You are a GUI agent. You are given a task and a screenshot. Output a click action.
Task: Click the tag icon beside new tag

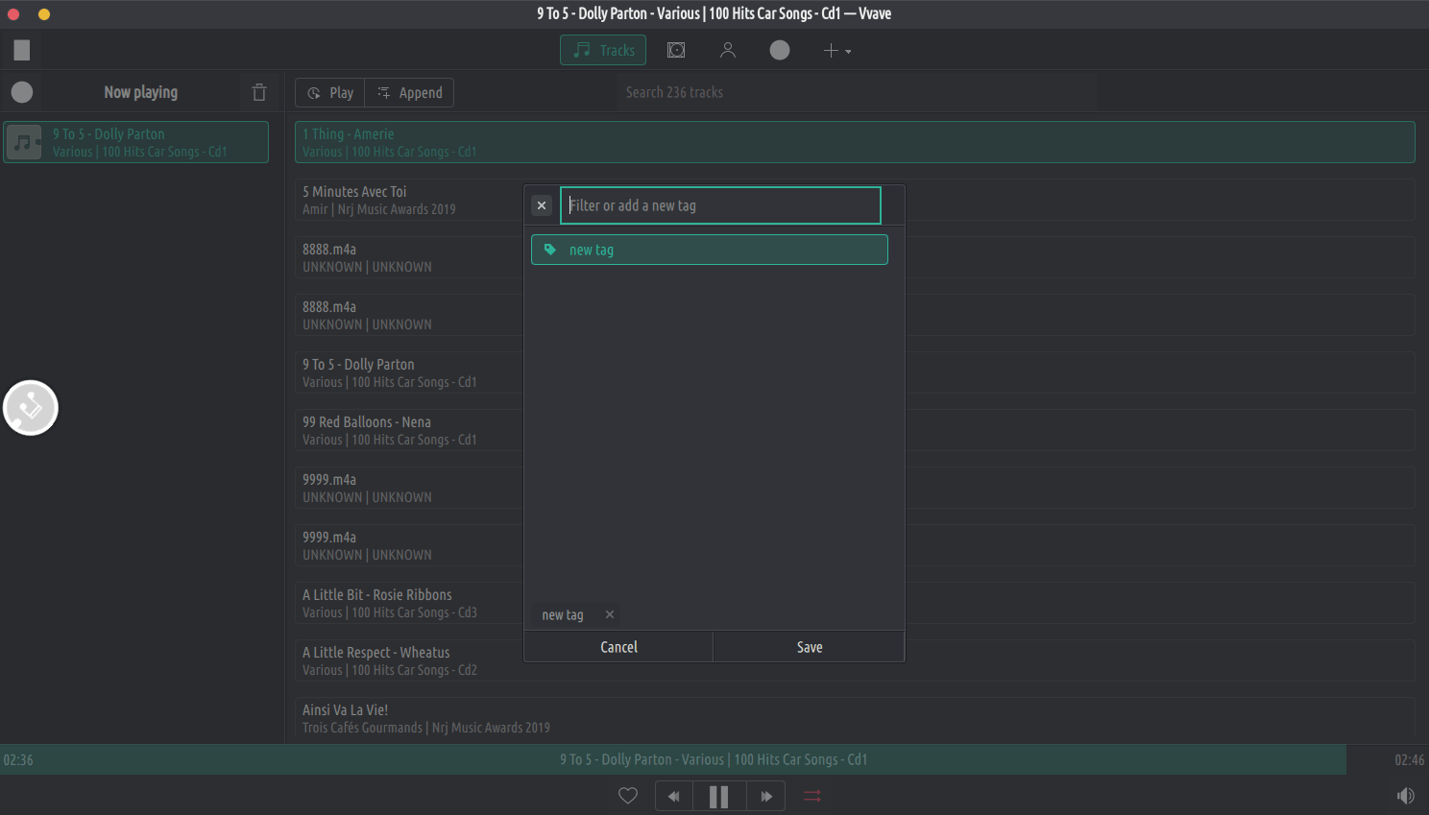(x=550, y=250)
